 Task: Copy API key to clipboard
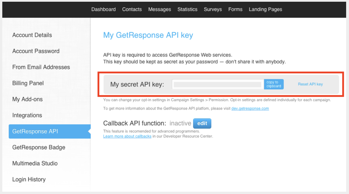click(274, 84)
